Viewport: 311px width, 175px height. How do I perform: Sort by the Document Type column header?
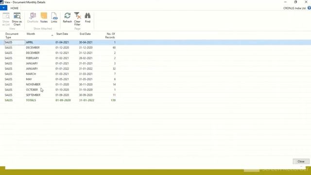pyautogui.click(x=12, y=35)
